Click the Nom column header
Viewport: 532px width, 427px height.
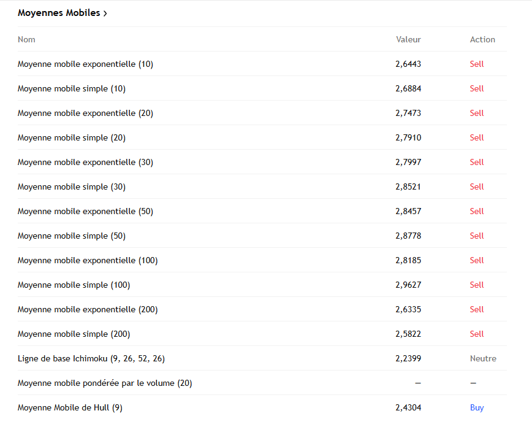pyautogui.click(x=26, y=39)
